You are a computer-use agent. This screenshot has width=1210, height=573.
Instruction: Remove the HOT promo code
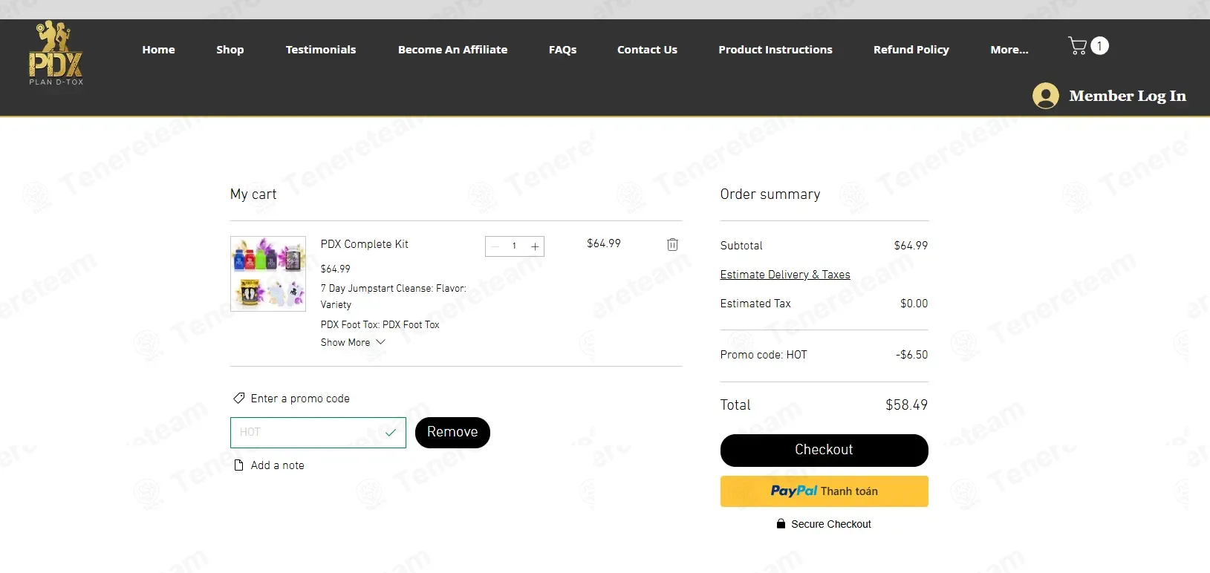coord(452,433)
